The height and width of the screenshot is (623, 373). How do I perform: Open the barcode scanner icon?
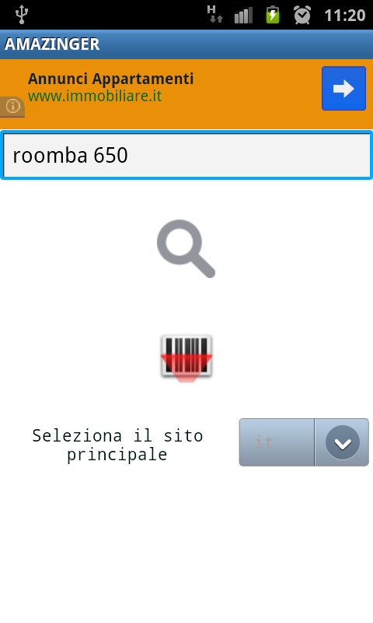[x=186, y=358]
